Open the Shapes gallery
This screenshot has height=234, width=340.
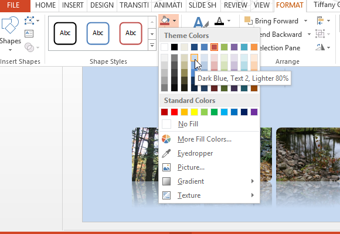(10, 33)
